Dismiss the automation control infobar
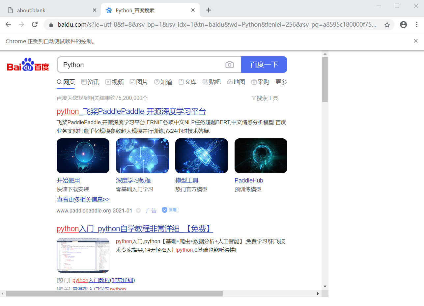 coord(416,41)
